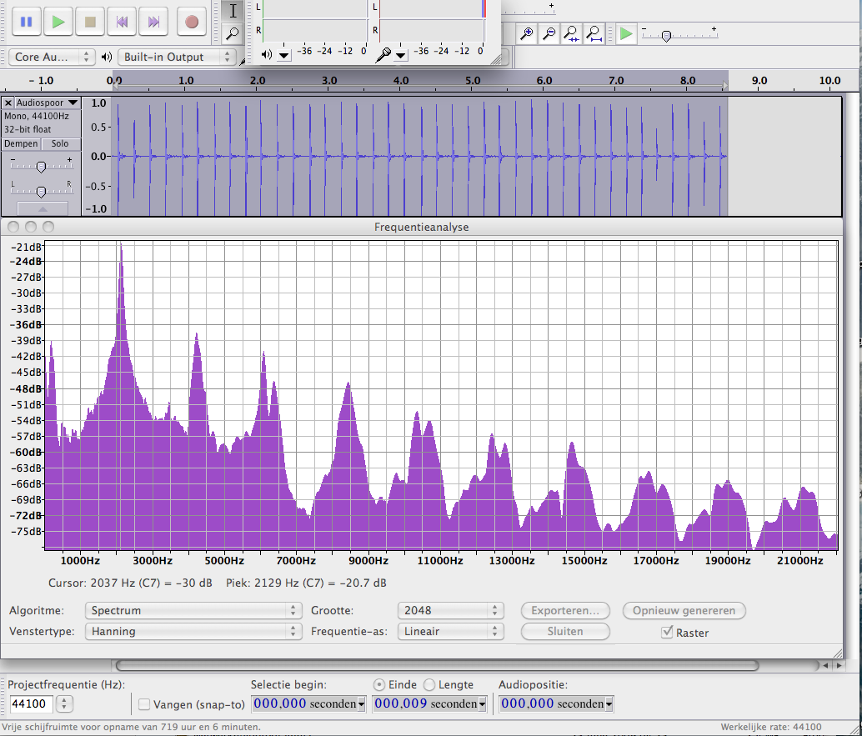Click the Sluiten button
The image size is (862, 736).
(564, 631)
